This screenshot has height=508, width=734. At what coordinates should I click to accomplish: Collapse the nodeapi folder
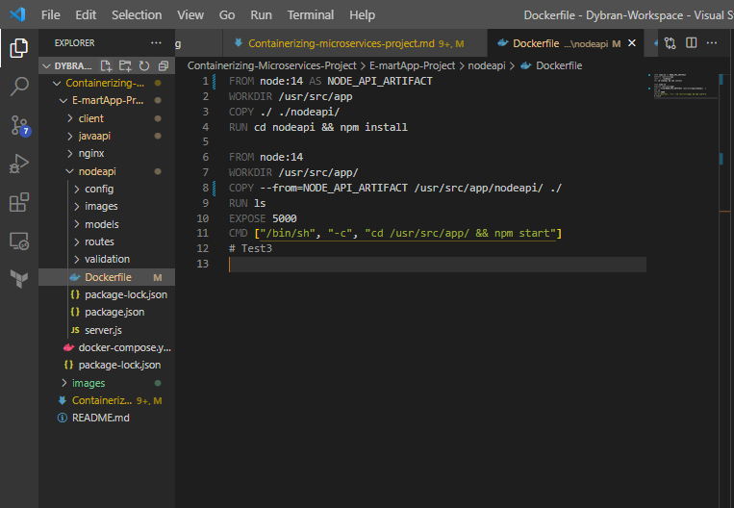96,171
